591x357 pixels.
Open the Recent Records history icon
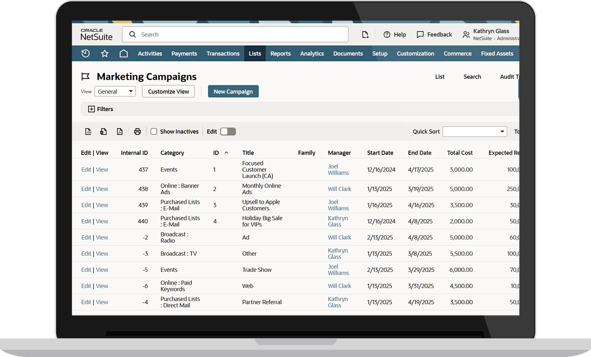click(x=85, y=54)
